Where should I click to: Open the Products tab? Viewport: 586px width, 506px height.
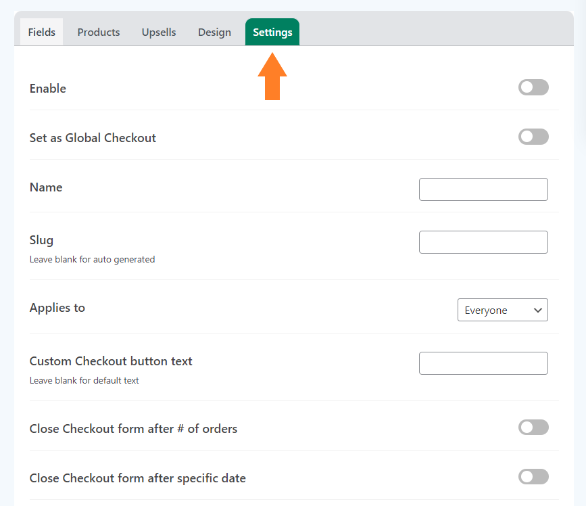[x=99, y=32]
